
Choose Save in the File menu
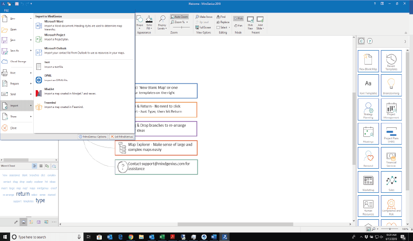16,40
